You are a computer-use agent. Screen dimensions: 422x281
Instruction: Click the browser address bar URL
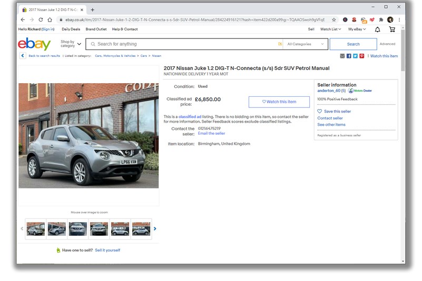click(195, 19)
